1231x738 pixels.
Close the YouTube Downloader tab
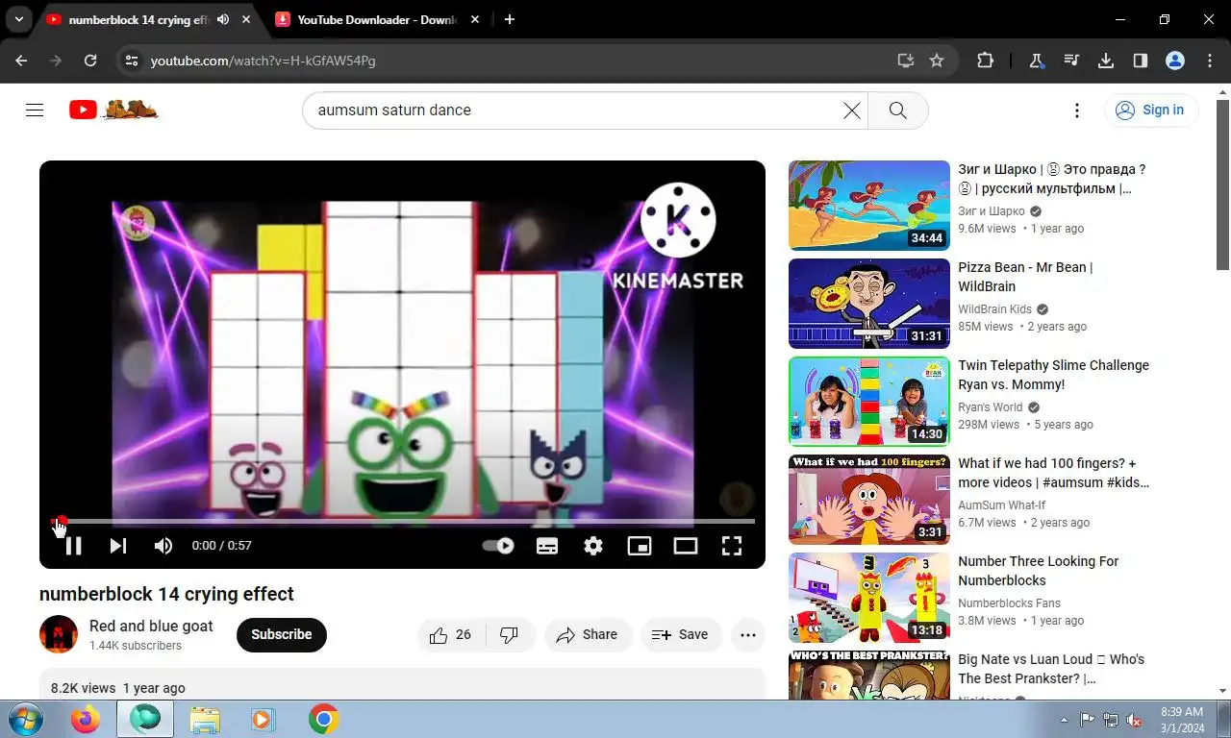click(474, 19)
